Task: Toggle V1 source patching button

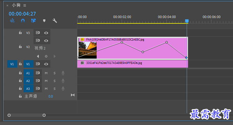Action: coord(12,64)
